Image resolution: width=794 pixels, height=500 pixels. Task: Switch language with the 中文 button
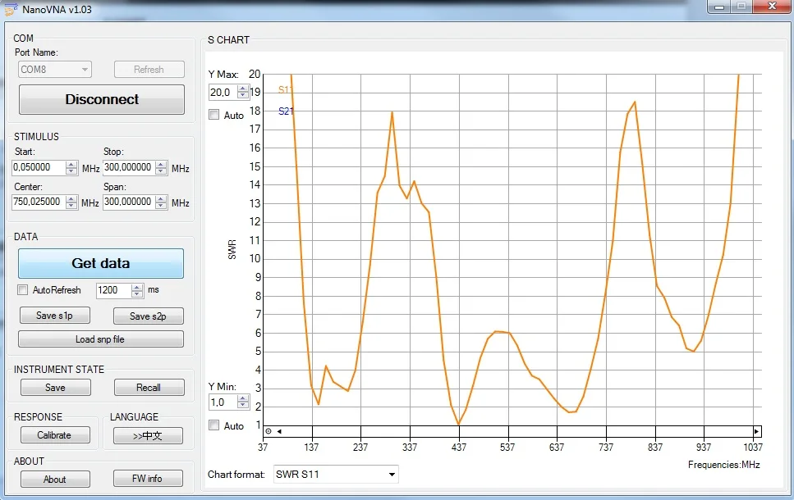point(148,435)
